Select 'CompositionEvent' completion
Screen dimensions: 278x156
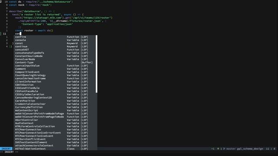click(56, 72)
